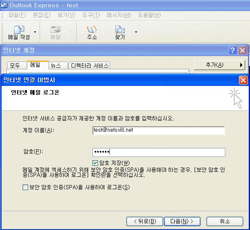Open the 추가(A) add submenu button
Screen dimensions: 250x230
click(x=219, y=65)
